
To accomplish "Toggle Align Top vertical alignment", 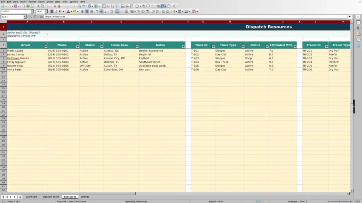I will 97,11.
